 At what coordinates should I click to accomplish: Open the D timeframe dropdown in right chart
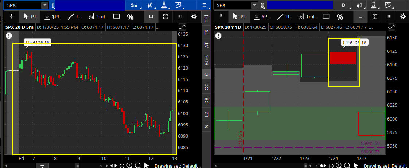[x=344, y=5]
